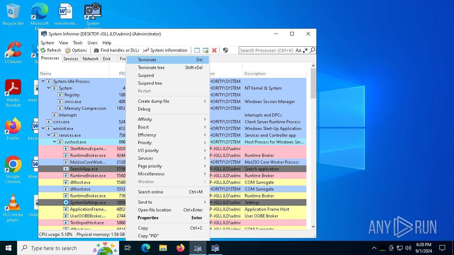Viewport: 454px width, 255px height.
Task: Collapse the System Idle Process tree node
Action: tap(43, 81)
